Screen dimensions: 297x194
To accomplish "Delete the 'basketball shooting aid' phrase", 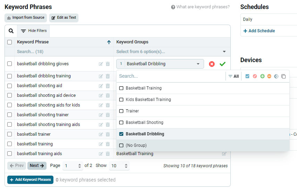I will click(108, 86).
